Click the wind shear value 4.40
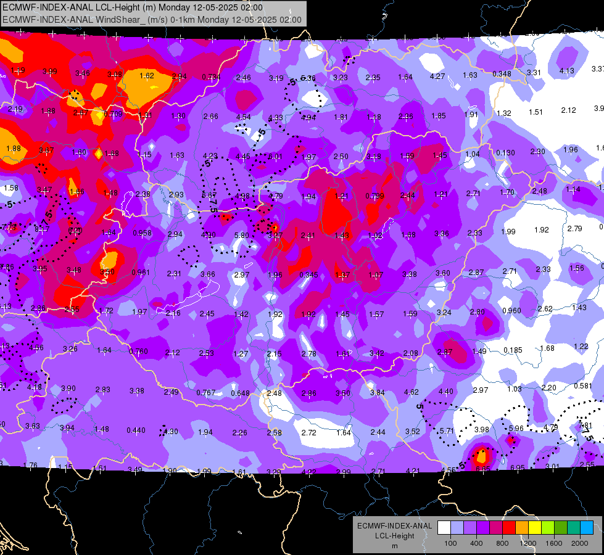 tap(445, 392)
